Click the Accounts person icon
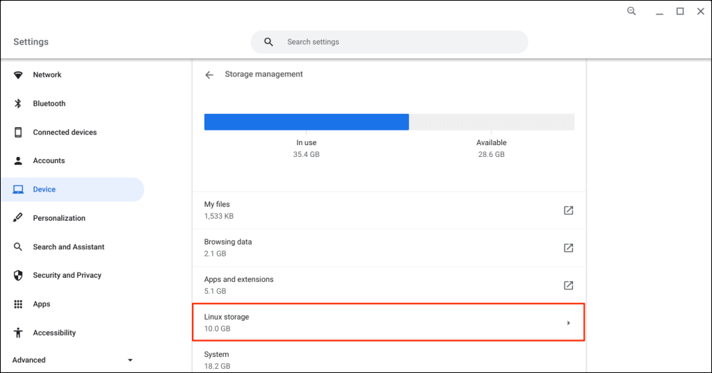Viewport: 712px width, 373px height. point(19,160)
